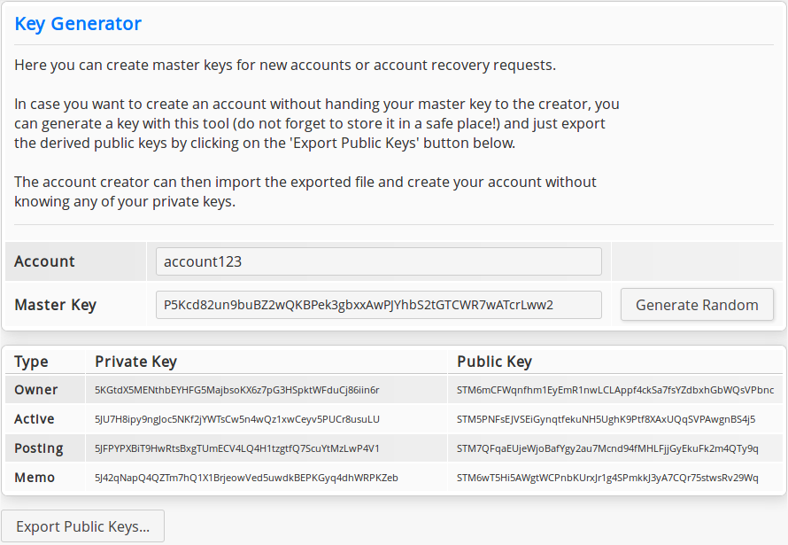Focus the Account name input field

pos(378,261)
